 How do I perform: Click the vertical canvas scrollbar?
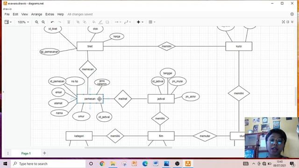click(x=296, y=96)
